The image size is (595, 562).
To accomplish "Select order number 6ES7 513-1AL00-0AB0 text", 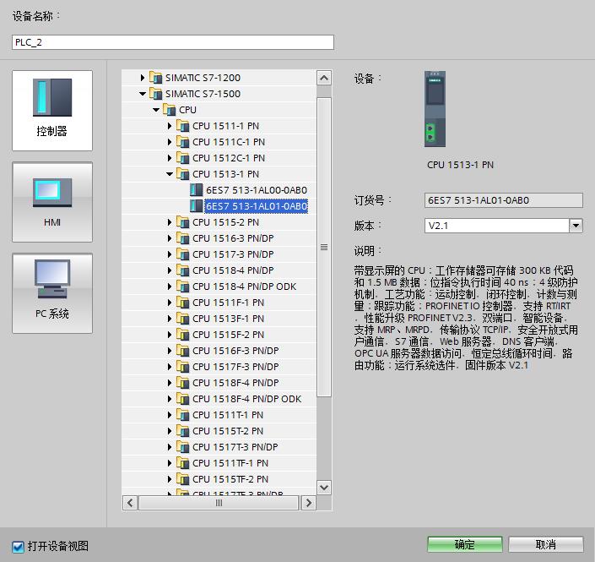I will point(257,190).
